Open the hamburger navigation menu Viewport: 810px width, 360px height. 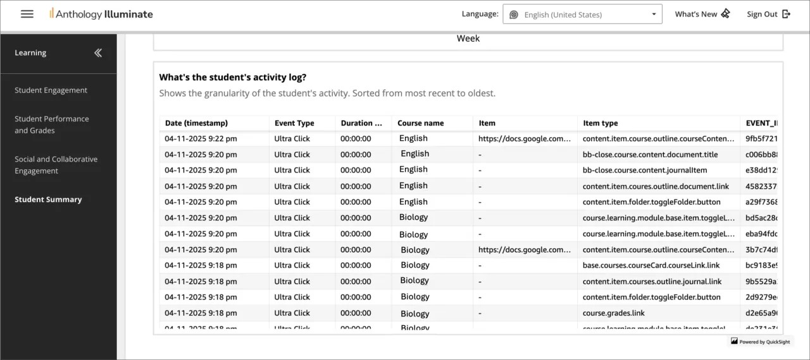coord(27,14)
